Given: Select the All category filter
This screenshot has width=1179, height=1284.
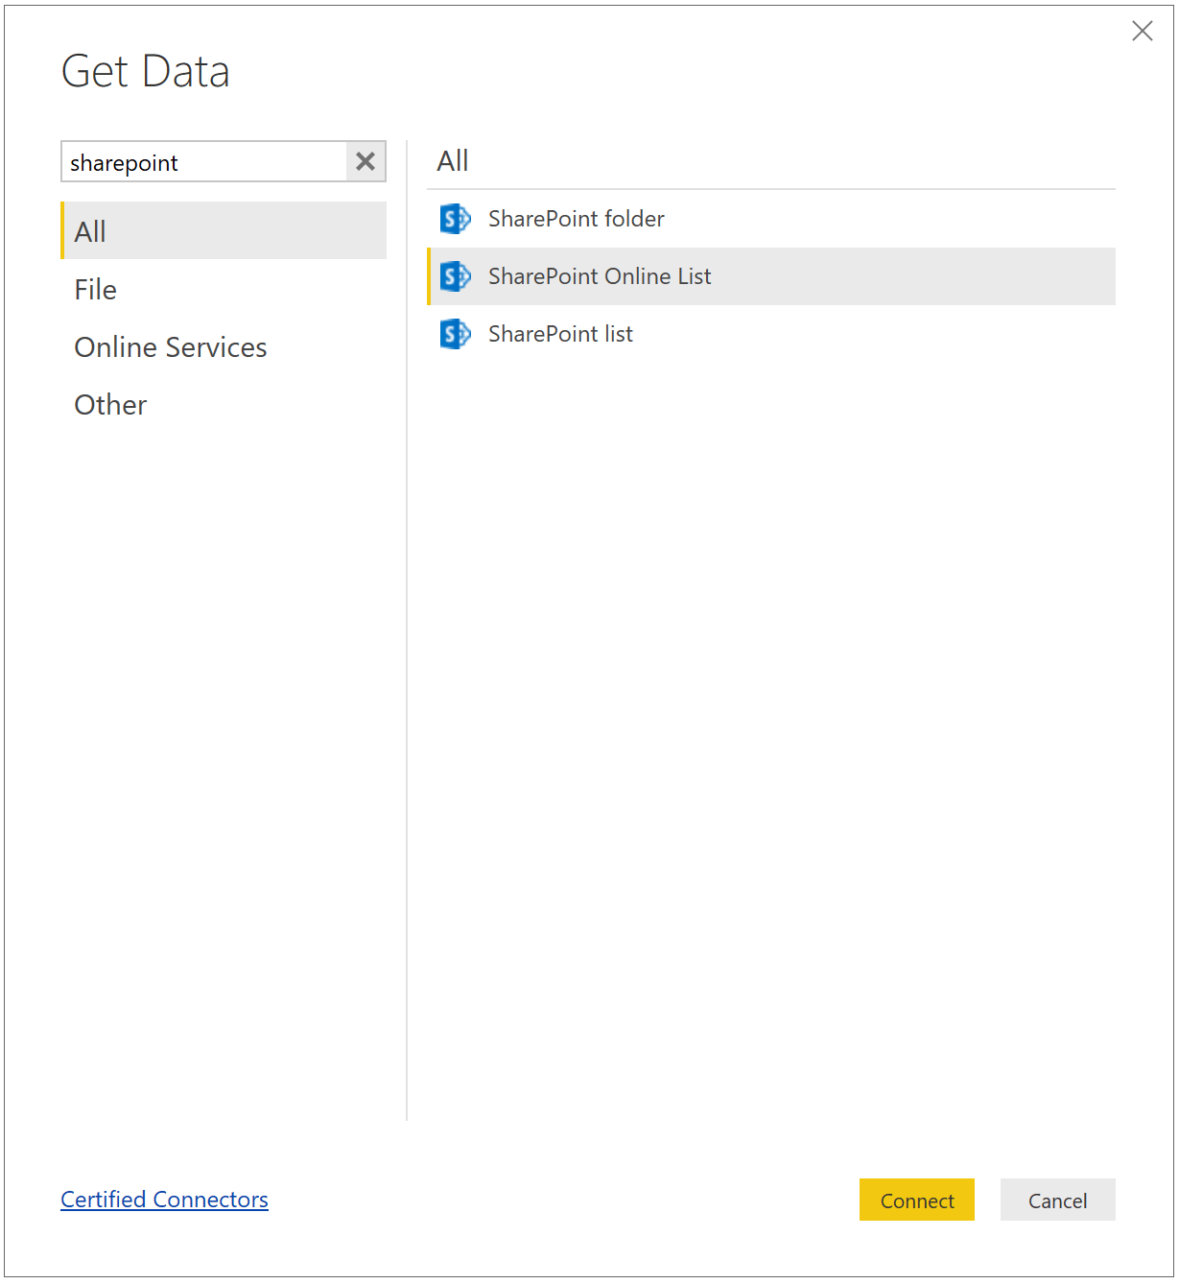Looking at the screenshot, I should 89,230.
